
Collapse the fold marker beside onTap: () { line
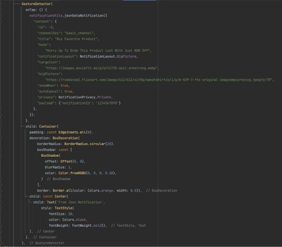(1, 10)
